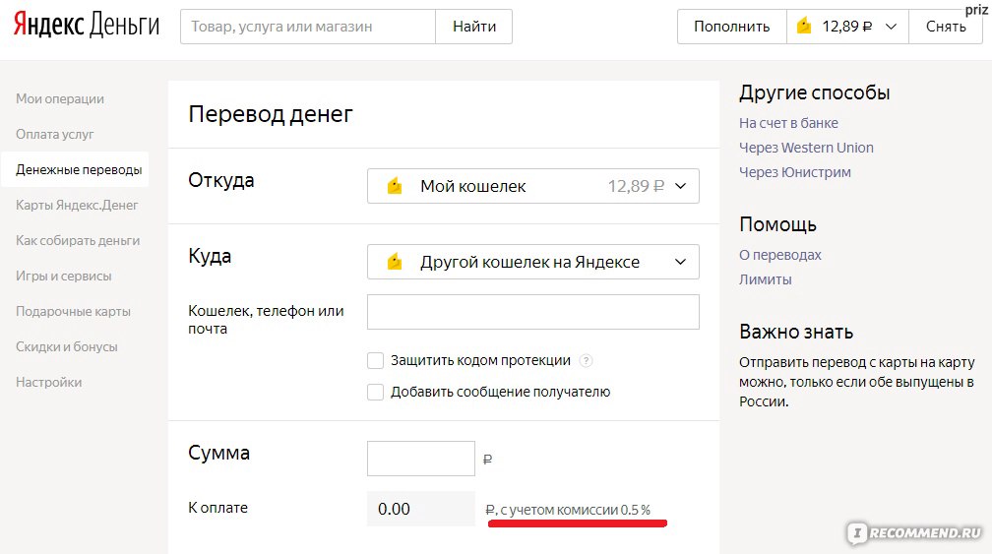Focus the Кошелек, телефон или почта field
The image size is (992, 554).
pyautogui.click(x=532, y=312)
